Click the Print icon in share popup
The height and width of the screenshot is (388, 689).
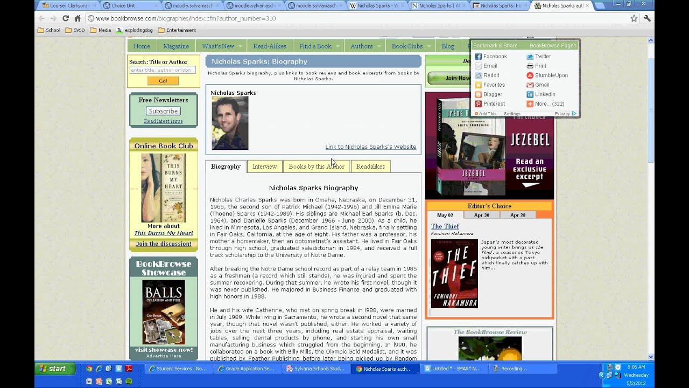point(530,66)
